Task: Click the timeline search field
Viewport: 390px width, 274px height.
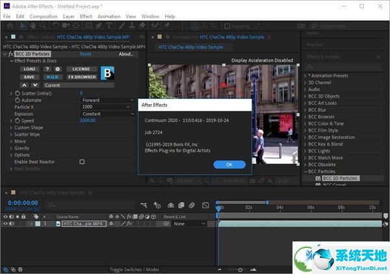Action: [91, 205]
